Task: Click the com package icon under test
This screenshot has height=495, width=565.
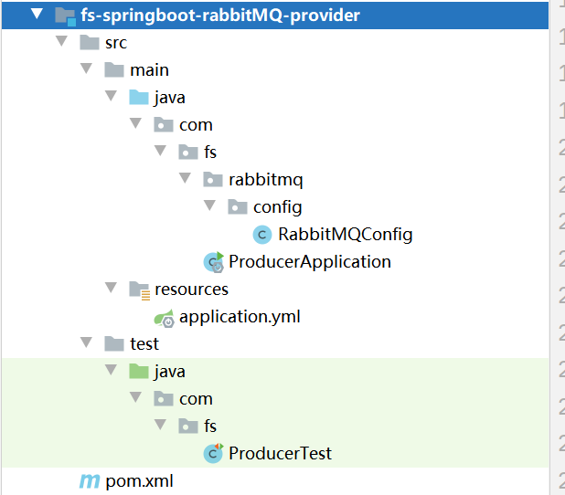Action: (x=164, y=398)
